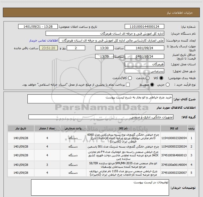The height and width of the screenshot is (197, 203).
Task: Select the کالا radio button
Action: point(161,78)
